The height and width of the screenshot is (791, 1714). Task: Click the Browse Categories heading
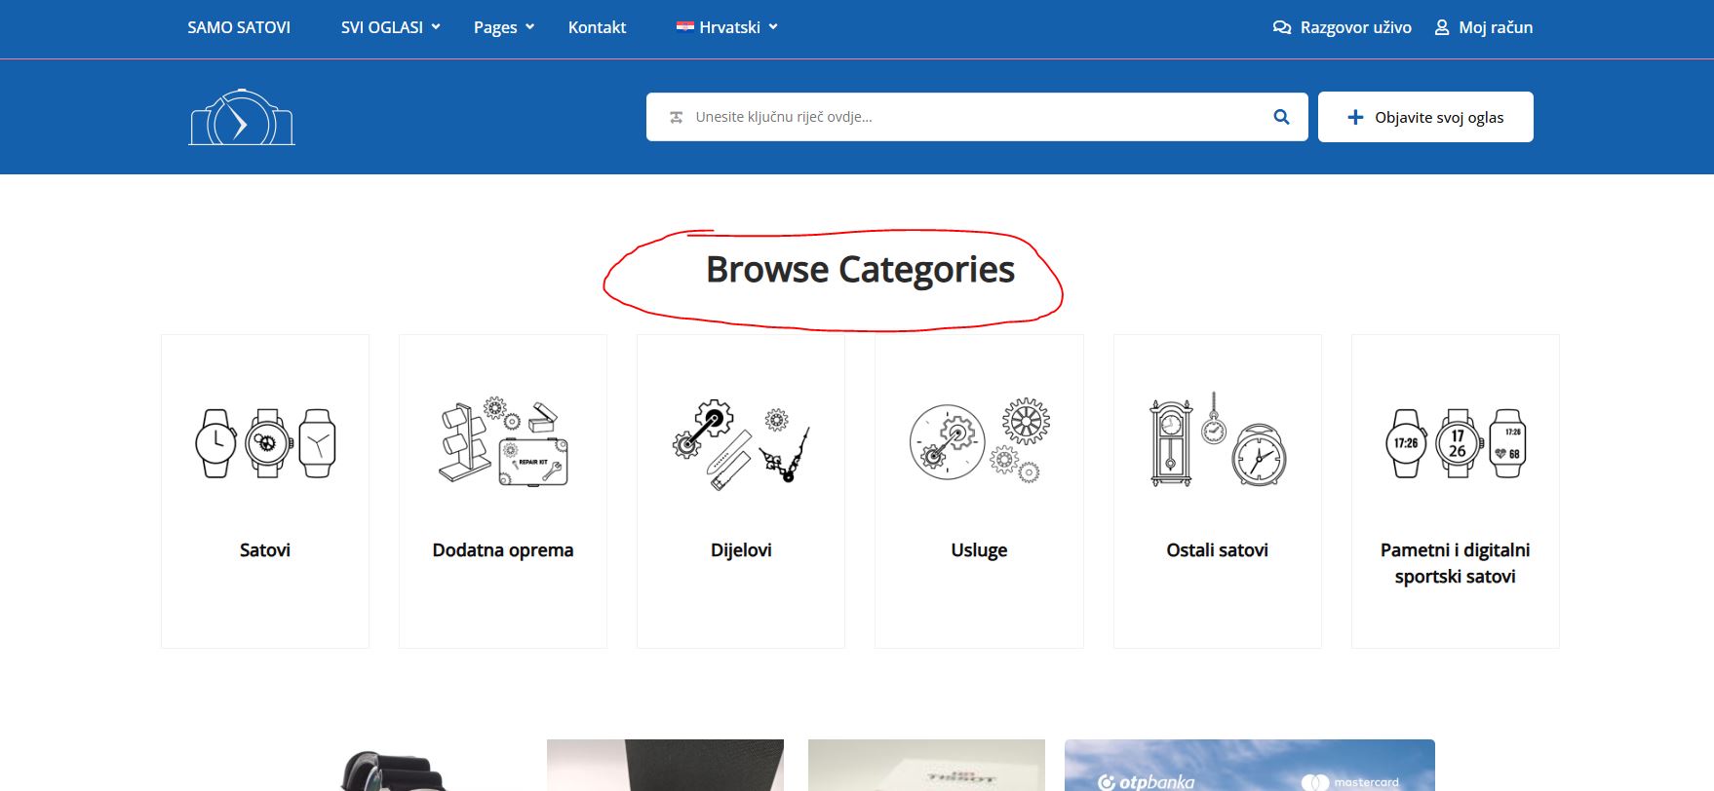tap(861, 270)
